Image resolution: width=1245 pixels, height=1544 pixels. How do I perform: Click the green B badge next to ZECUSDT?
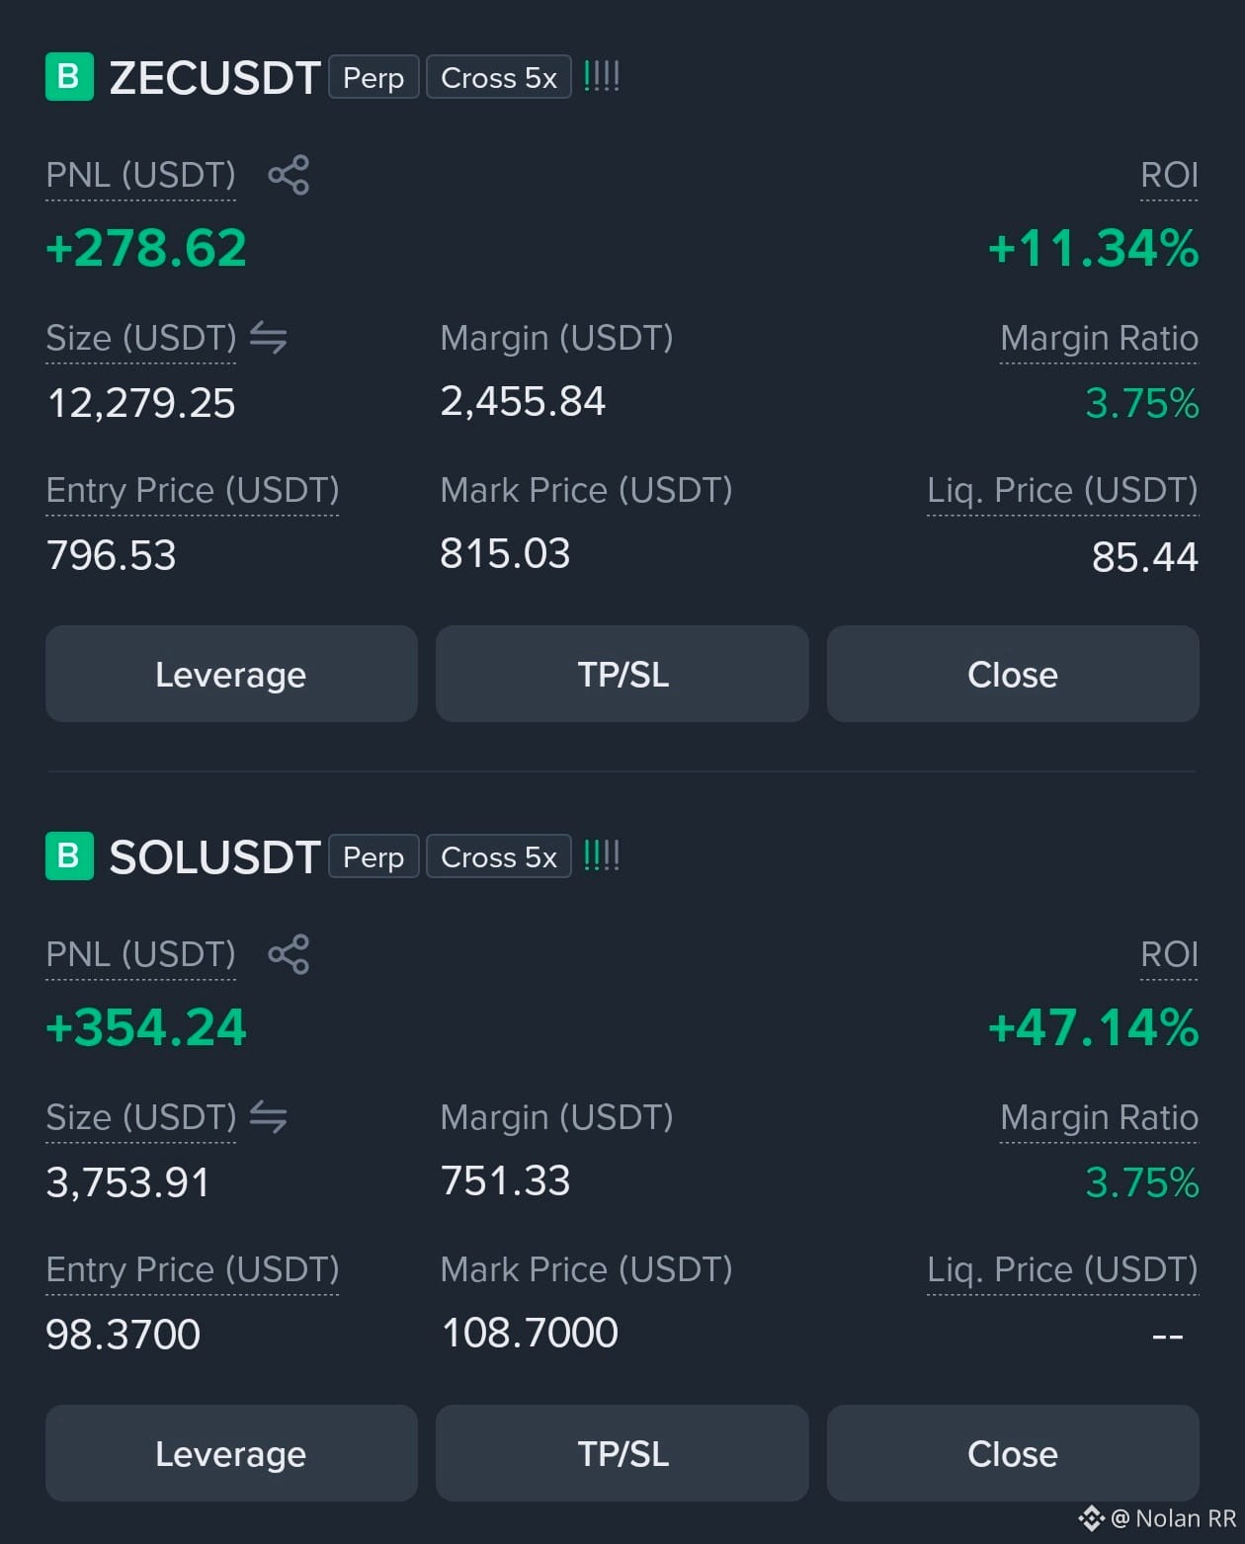pyautogui.click(x=69, y=76)
